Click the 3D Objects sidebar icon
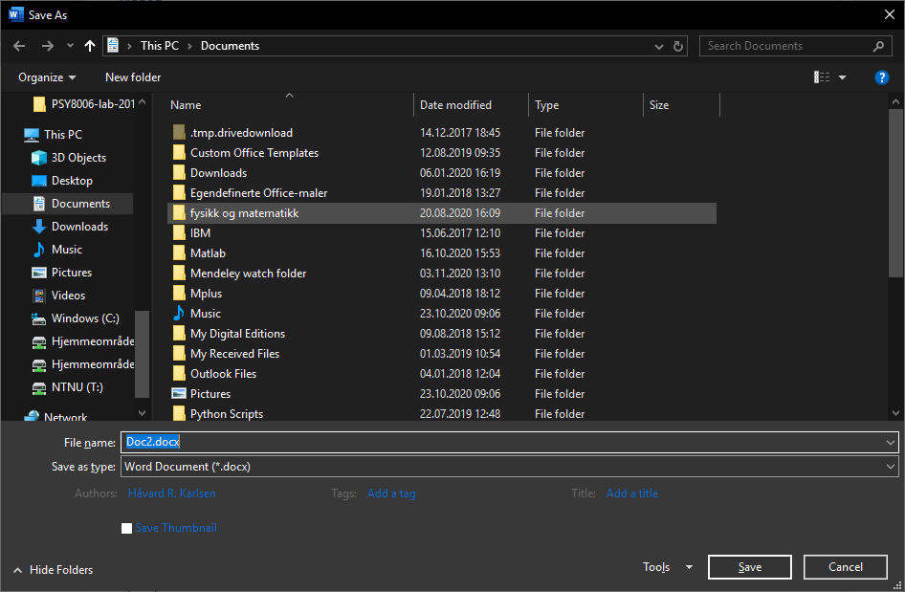905x592 pixels. 39,158
